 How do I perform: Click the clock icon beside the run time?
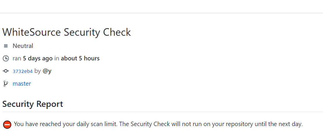coord(6,58)
